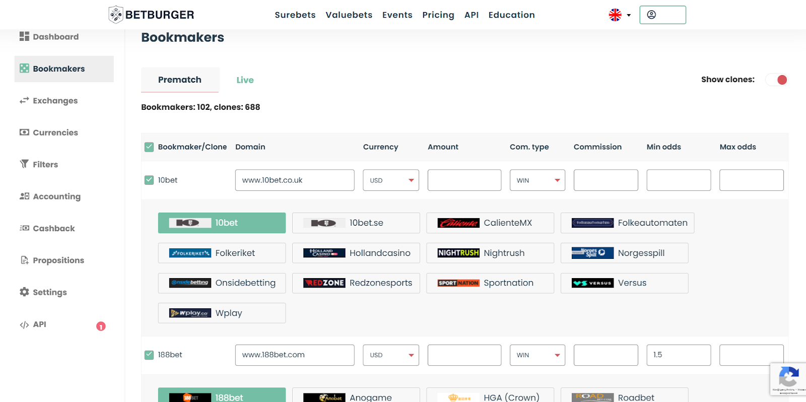Select the Folkeautomaten clone button
The height and width of the screenshot is (402, 806).
(x=628, y=223)
